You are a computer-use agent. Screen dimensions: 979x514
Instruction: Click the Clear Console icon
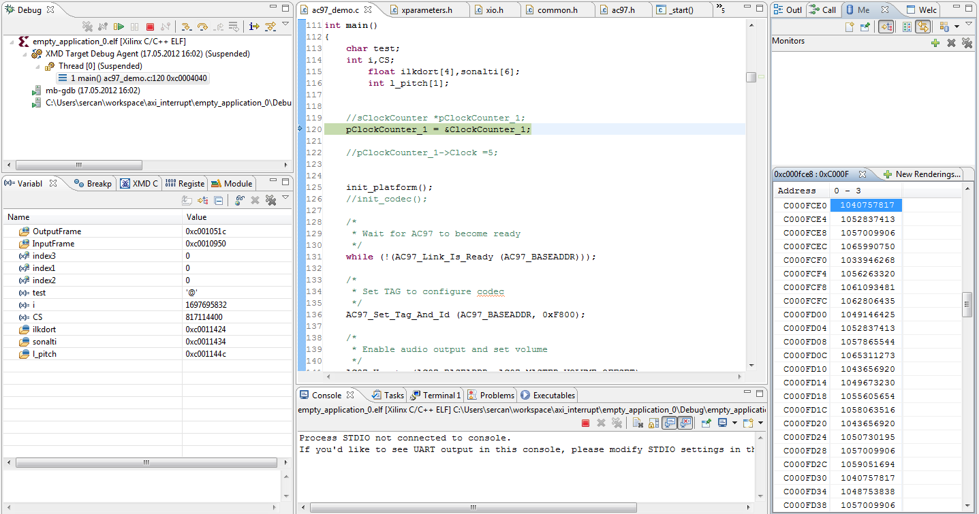[638, 423]
